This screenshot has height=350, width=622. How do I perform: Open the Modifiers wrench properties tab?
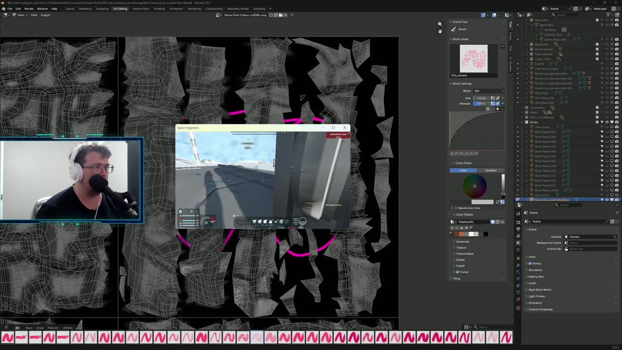pyautogui.click(x=518, y=265)
